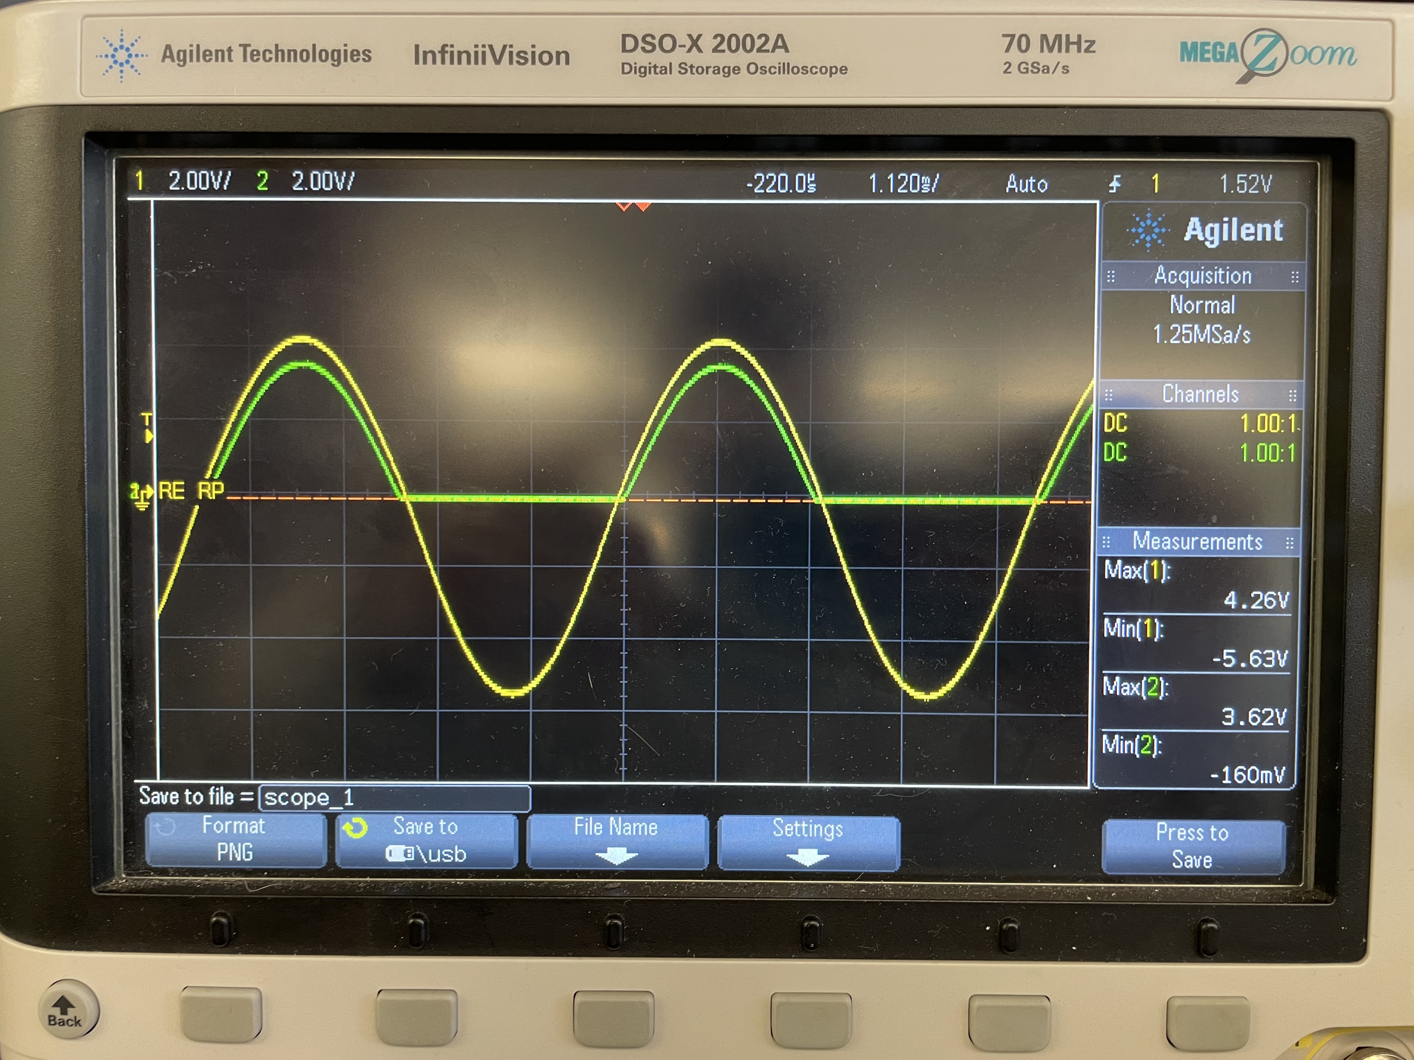This screenshot has height=1060, width=1414.
Task: Click the 1.25MSa/s sample rate text
Action: 1201,334
